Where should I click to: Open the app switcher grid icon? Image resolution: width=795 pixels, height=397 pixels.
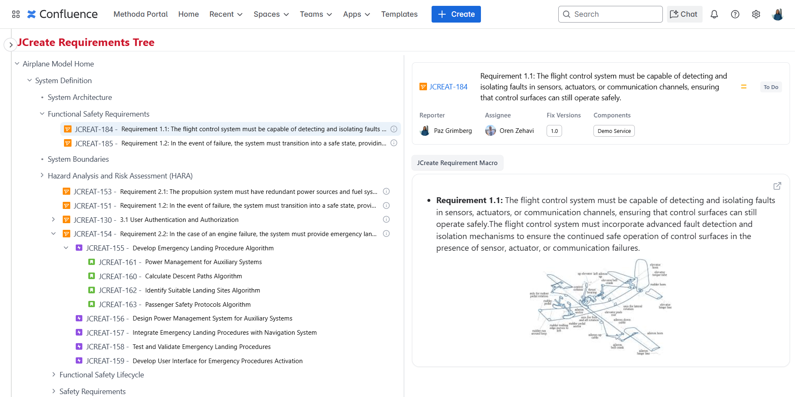[x=16, y=14]
